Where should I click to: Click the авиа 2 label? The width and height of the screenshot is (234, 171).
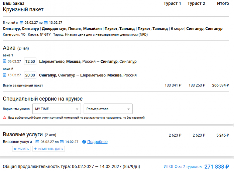pyautogui.click(x=8, y=69)
